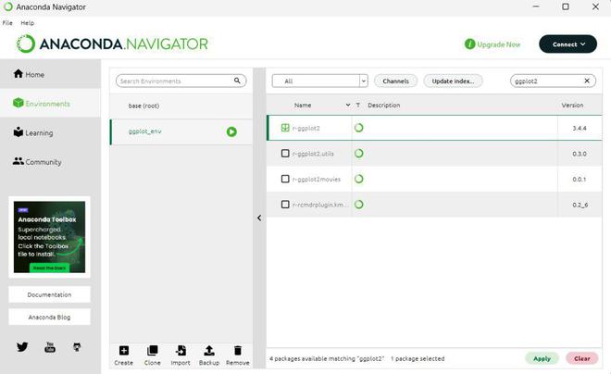The image size is (611, 374).
Task: Minimize the Anaconda Navigator window
Action: (x=536, y=6)
